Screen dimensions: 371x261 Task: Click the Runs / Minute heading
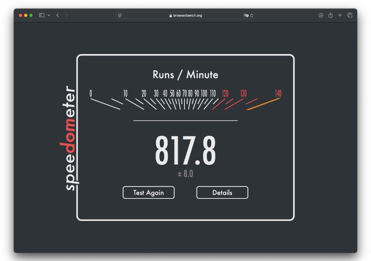pos(185,75)
